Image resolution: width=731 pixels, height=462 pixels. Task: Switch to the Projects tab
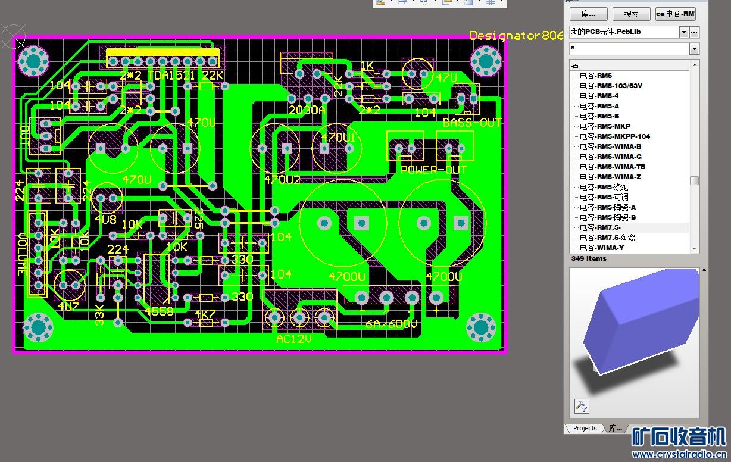(x=584, y=429)
